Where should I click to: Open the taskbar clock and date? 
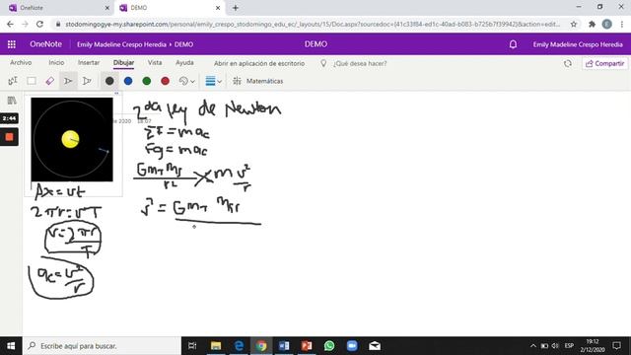592,346
